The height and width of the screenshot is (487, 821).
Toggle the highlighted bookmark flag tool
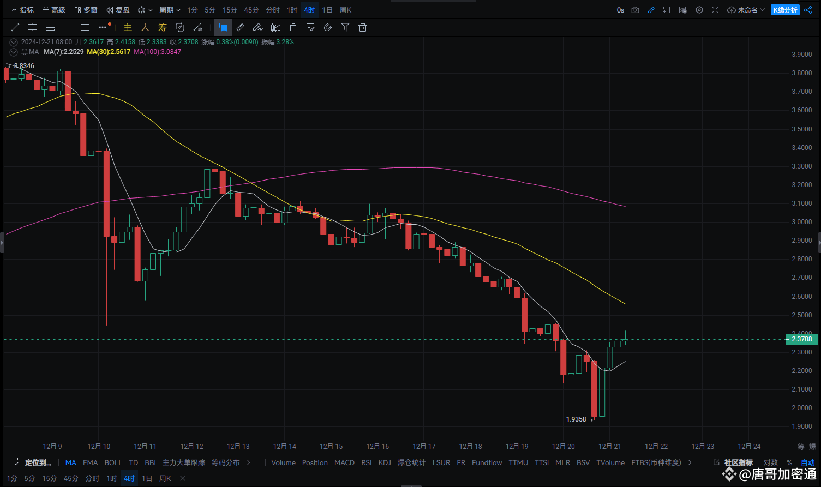point(223,27)
